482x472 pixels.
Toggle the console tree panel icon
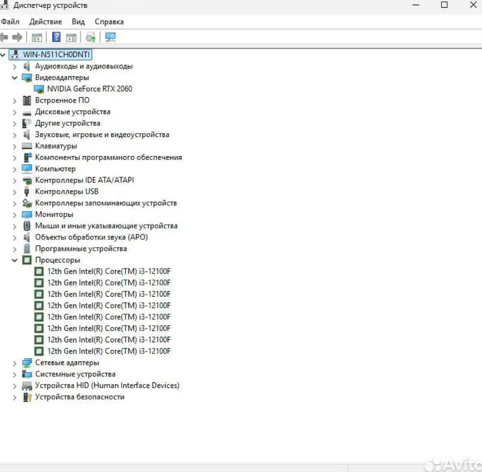[x=37, y=37]
